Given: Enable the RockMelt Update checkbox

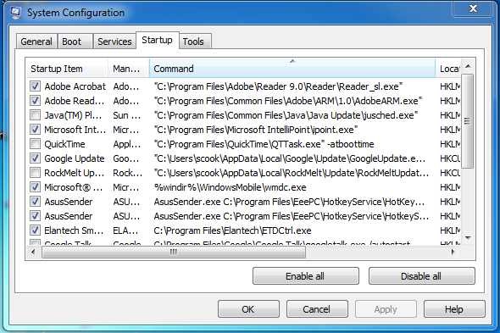Looking at the screenshot, I should tap(35, 173).
